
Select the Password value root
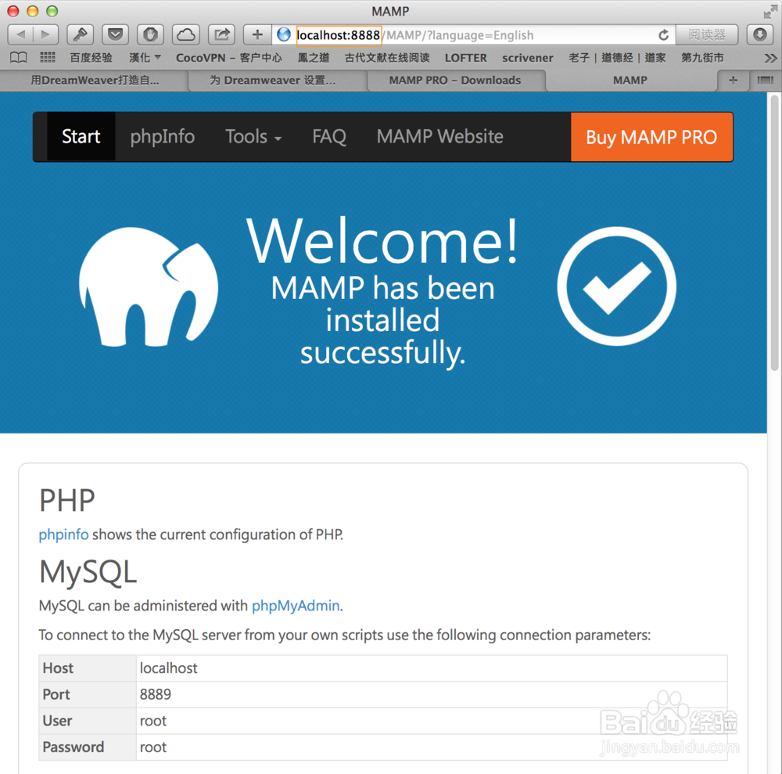point(153,747)
